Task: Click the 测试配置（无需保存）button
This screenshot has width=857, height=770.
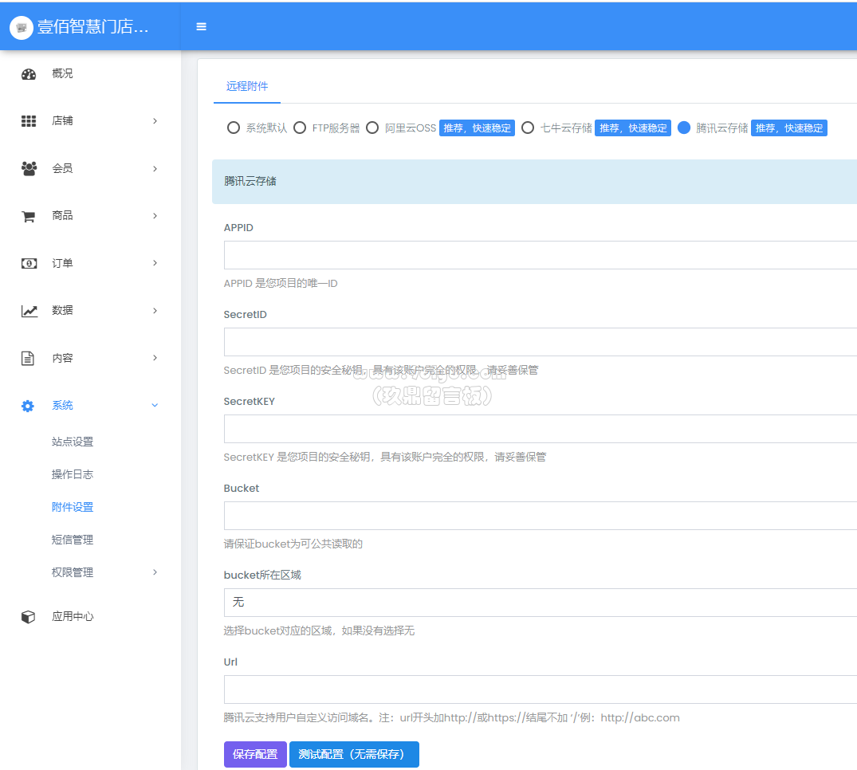Action: coord(354,754)
